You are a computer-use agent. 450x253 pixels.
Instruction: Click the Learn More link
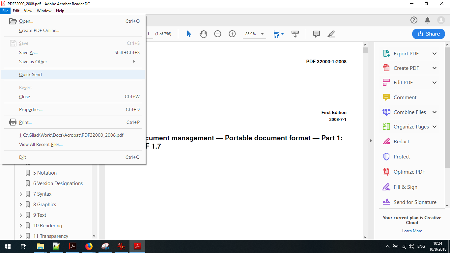(x=412, y=231)
